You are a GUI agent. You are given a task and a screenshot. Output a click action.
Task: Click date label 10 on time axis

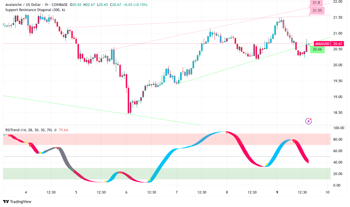point(327,192)
